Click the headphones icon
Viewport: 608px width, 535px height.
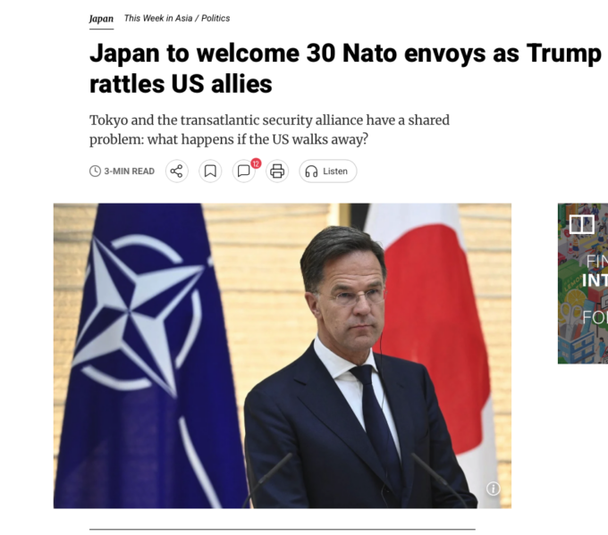311,171
